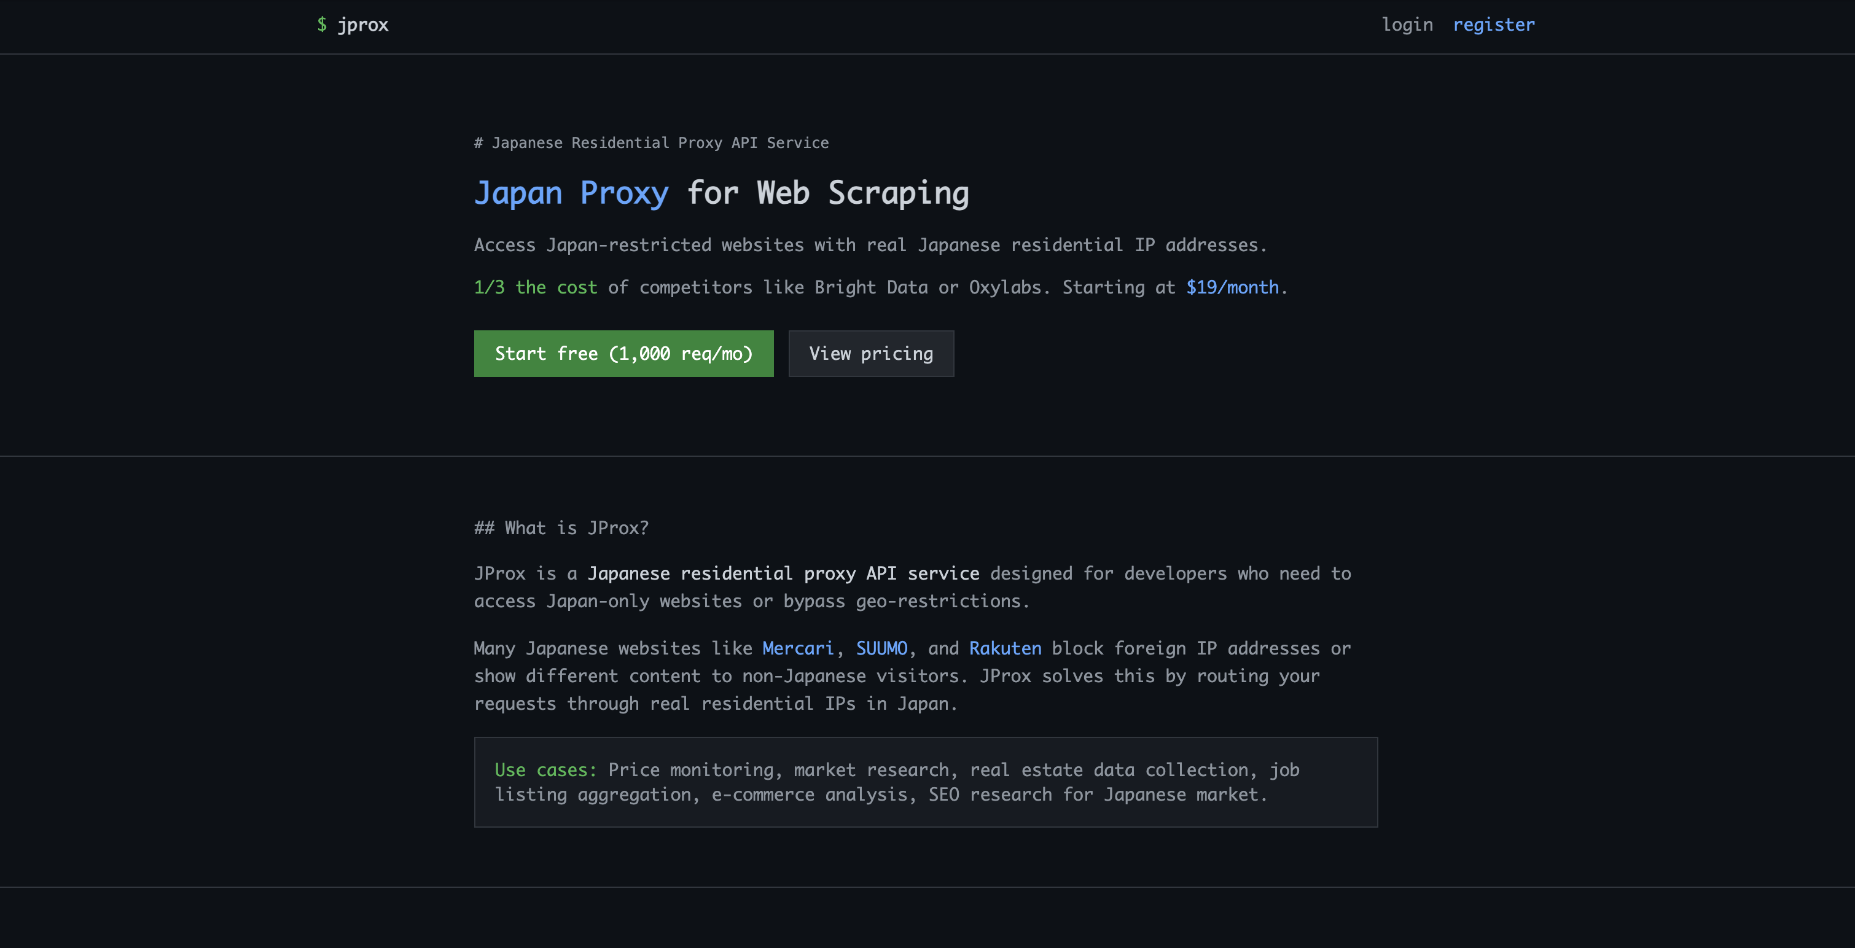The height and width of the screenshot is (948, 1855).
Task: Click the hero subtitle about Japan-restricted websites
Action: (x=870, y=244)
